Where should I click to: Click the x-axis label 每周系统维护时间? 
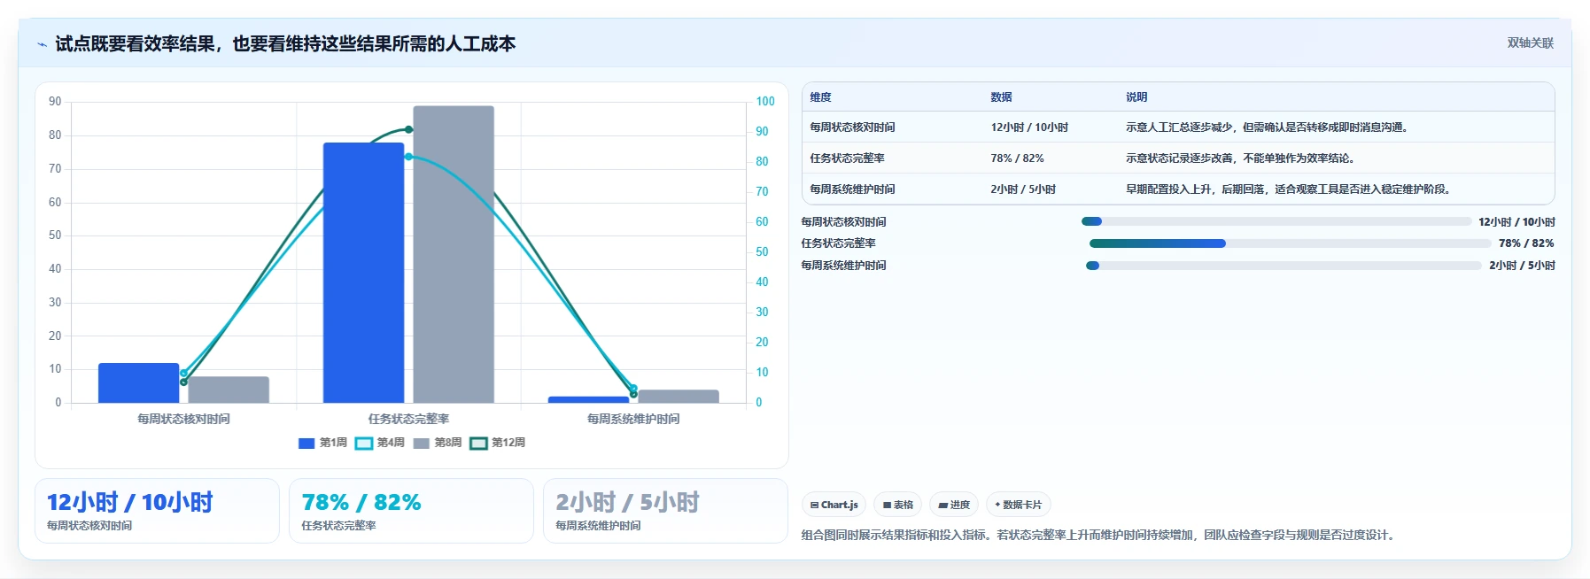click(633, 419)
